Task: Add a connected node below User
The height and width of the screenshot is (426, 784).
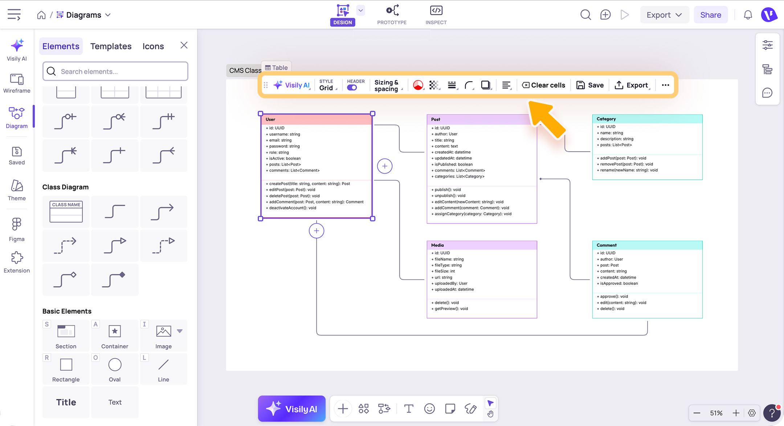Action: click(x=317, y=231)
